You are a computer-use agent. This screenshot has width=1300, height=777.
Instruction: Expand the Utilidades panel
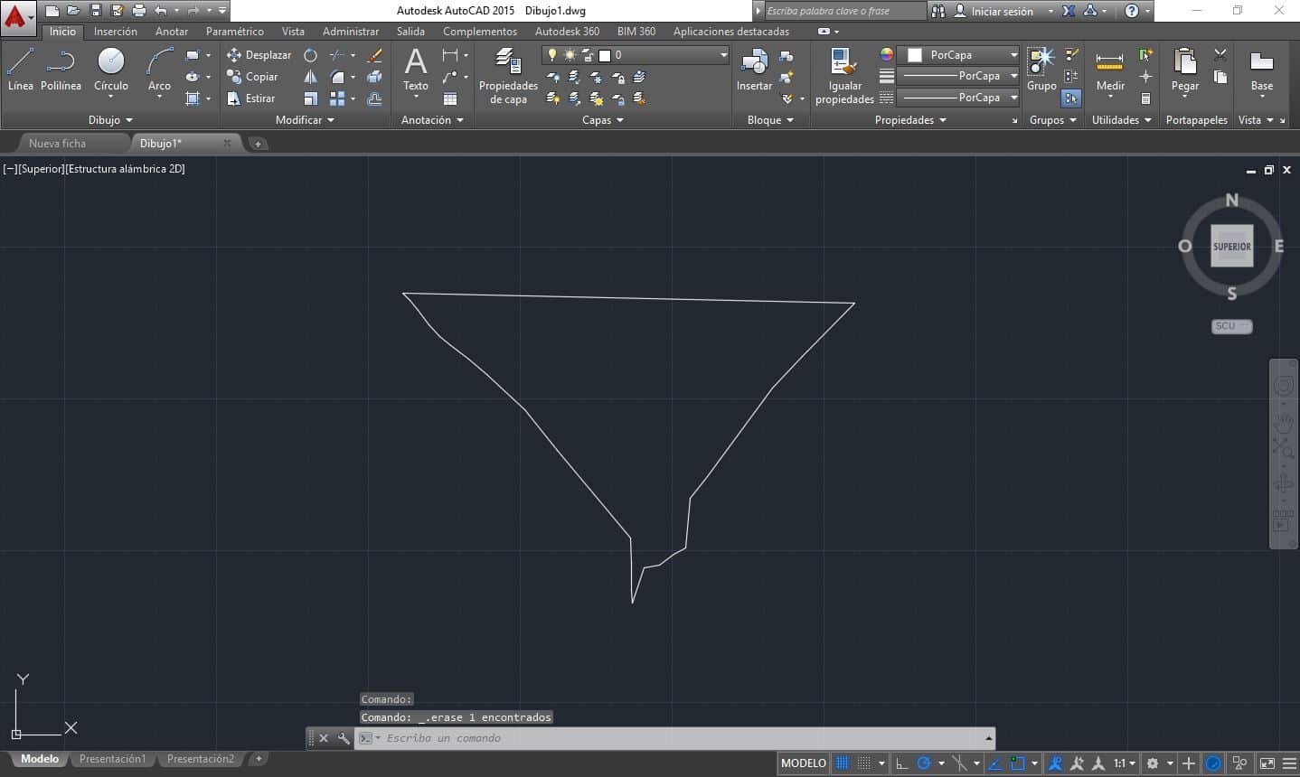(1122, 120)
